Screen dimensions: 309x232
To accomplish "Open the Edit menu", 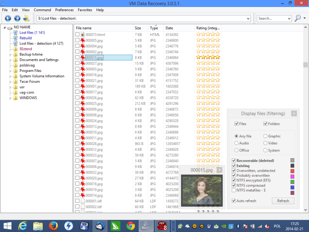I will (x=15, y=10).
